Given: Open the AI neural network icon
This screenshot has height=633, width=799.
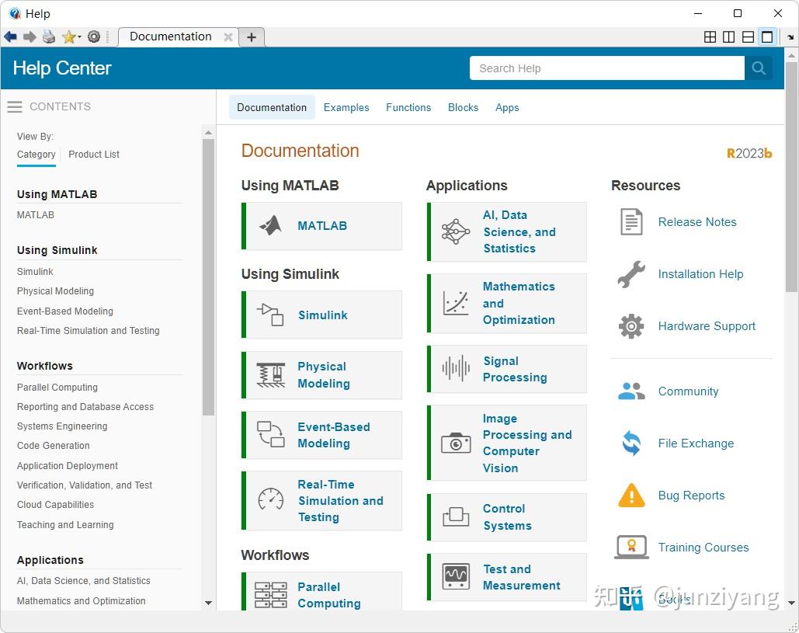Looking at the screenshot, I should [456, 232].
